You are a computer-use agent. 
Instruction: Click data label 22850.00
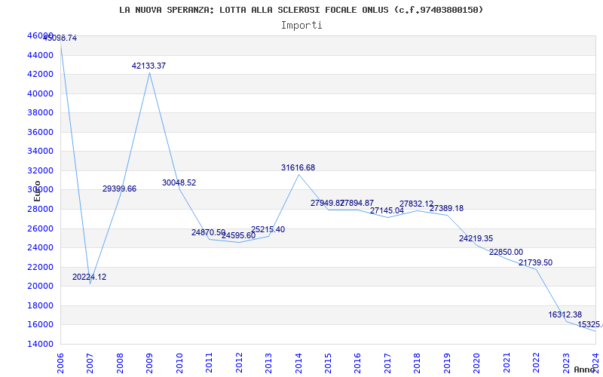coord(506,253)
